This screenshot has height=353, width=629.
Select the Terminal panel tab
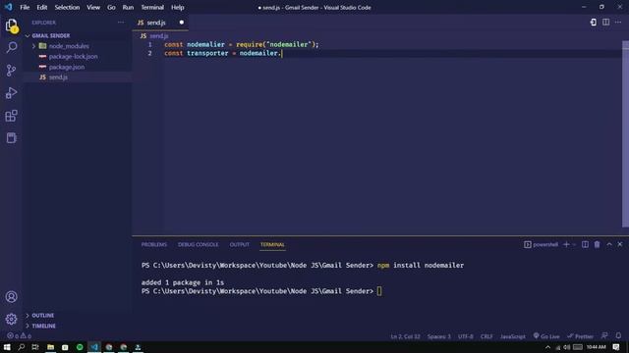click(272, 244)
